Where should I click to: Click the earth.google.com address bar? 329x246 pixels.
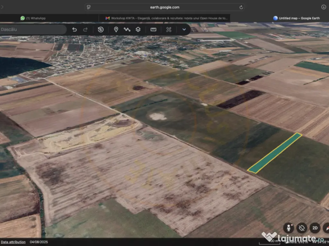164,7
